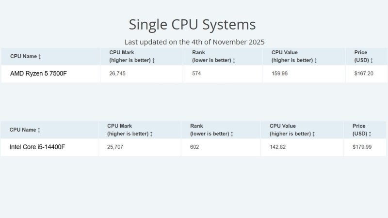The image size is (388, 218).
Task: Click sort arrow beside first table's CPU Mark
Action: (x=153, y=60)
